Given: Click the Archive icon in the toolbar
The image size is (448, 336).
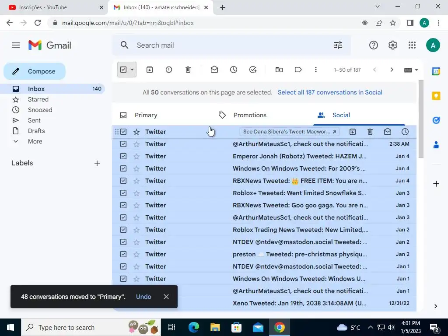Looking at the screenshot, I should [x=150, y=70].
